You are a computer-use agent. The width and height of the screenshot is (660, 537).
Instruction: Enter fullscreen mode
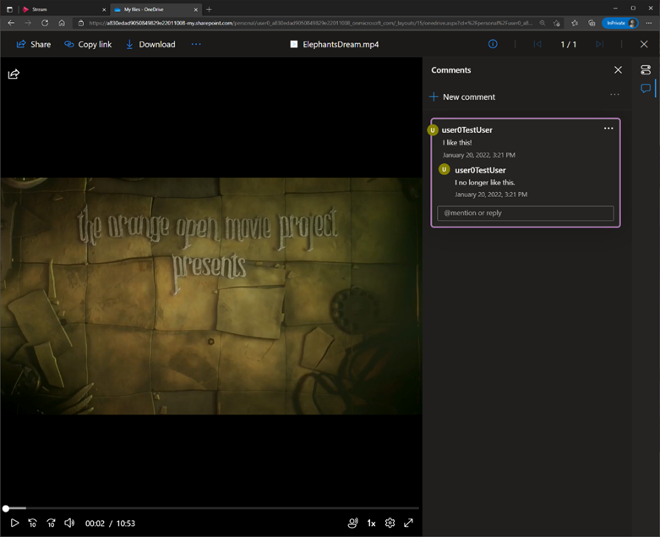tap(408, 523)
